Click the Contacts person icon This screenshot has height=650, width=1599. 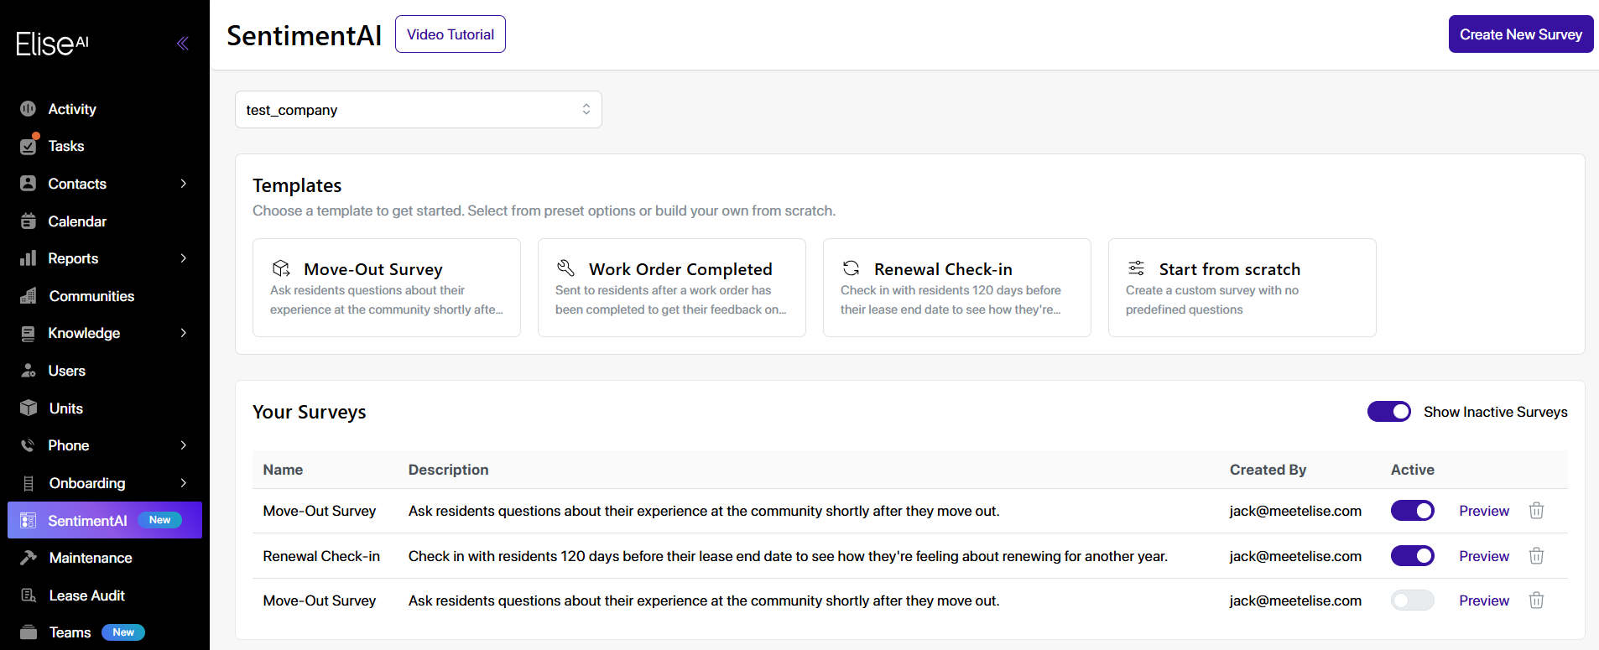pyautogui.click(x=29, y=184)
